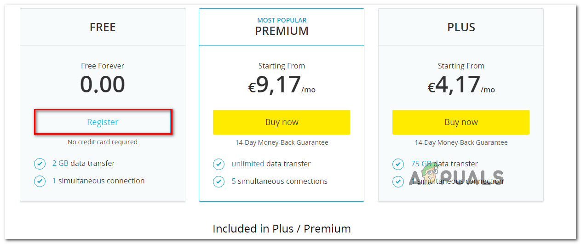Click the blue '75 GB' text
This screenshot has height=244, width=581.
pos(421,164)
